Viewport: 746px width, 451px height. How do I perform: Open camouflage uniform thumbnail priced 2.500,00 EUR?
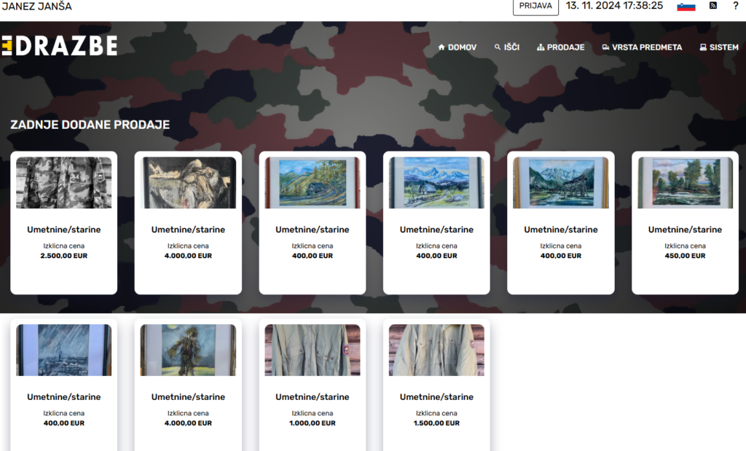[64, 183]
